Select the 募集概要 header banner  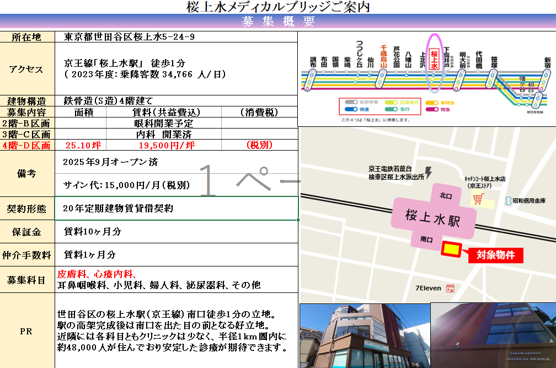[278, 22]
